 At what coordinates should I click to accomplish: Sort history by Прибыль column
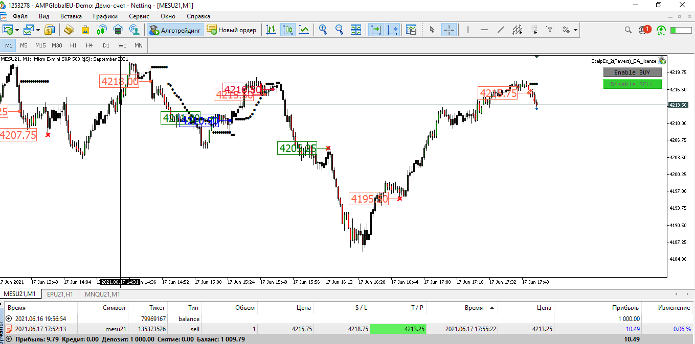[625, 308]
